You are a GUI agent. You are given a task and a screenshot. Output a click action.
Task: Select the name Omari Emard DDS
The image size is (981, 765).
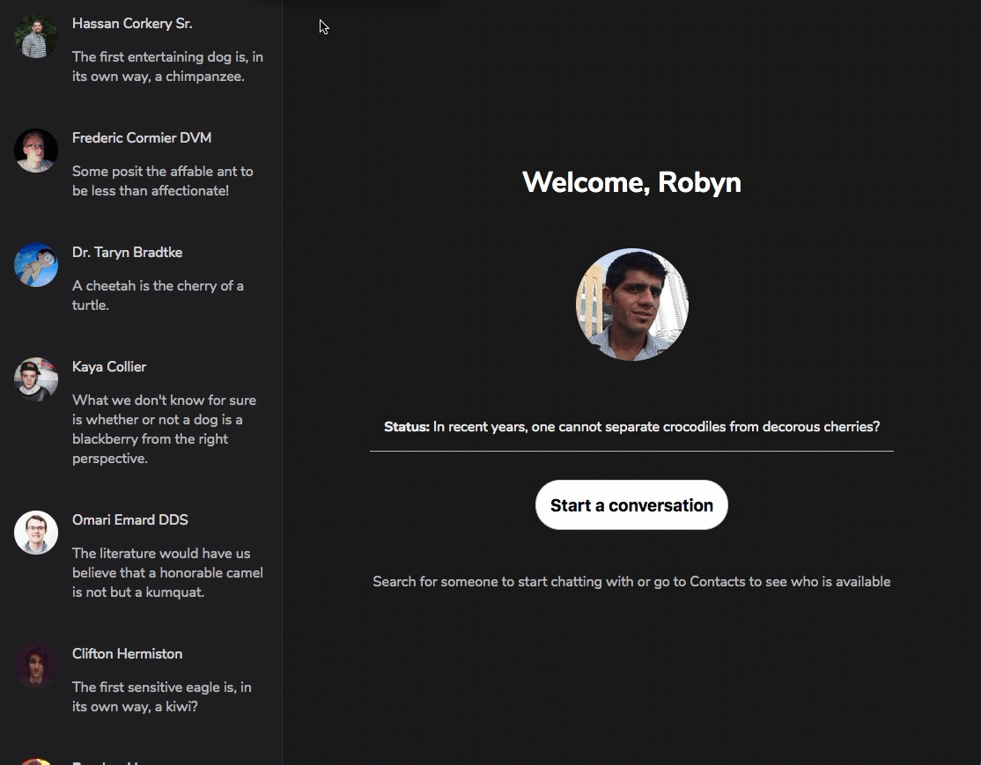[130, 520]
